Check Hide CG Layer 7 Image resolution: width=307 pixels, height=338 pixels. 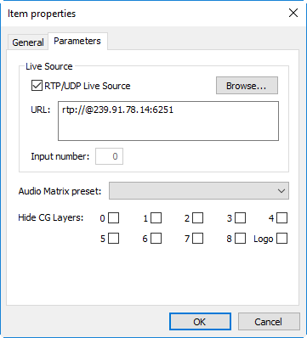[198, 239]
